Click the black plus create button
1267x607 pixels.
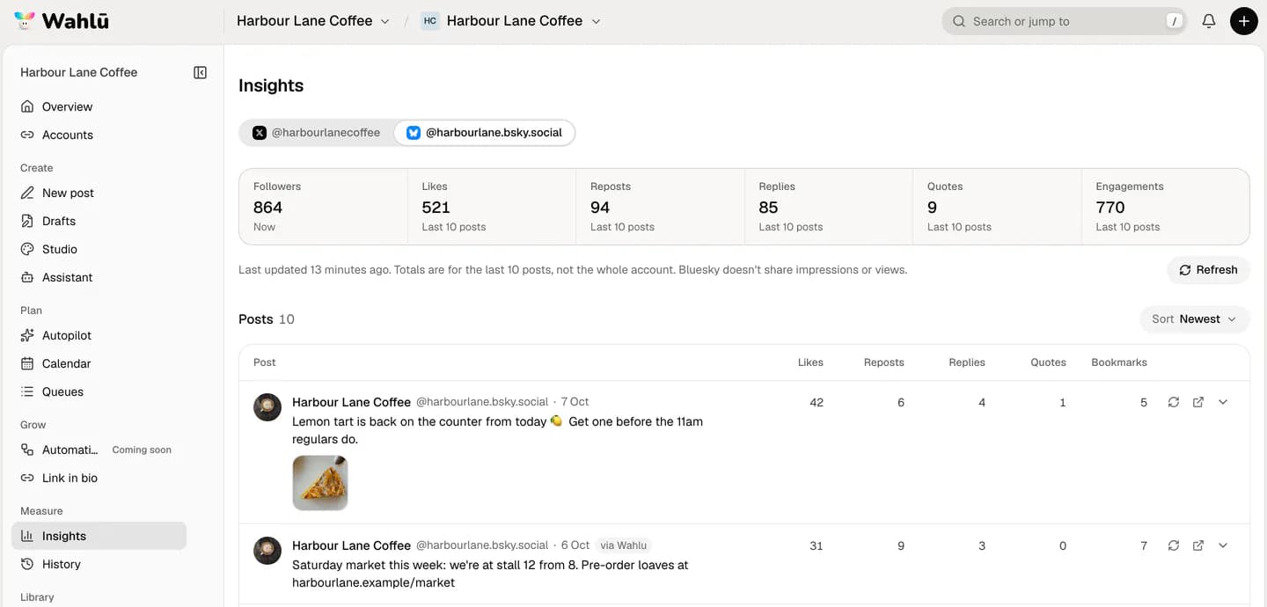click(1243, 21)
